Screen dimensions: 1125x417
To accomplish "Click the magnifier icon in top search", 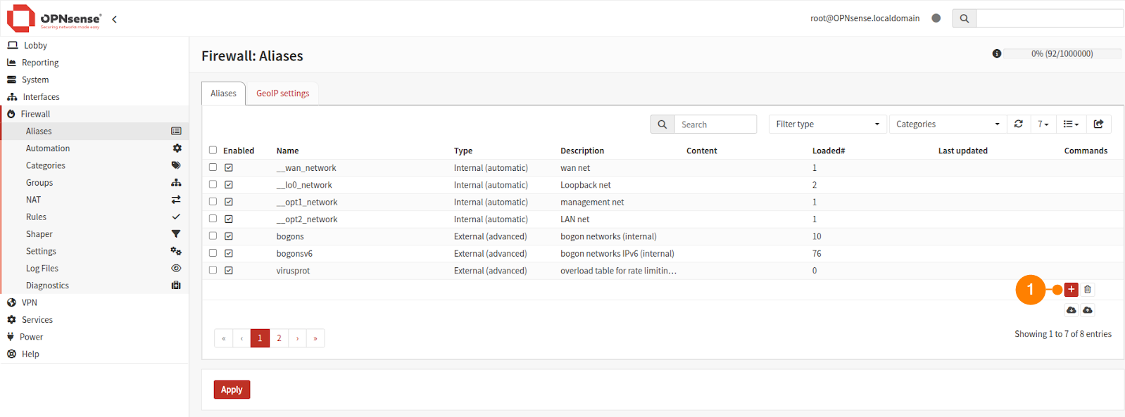I will click(x=964, y=18).
